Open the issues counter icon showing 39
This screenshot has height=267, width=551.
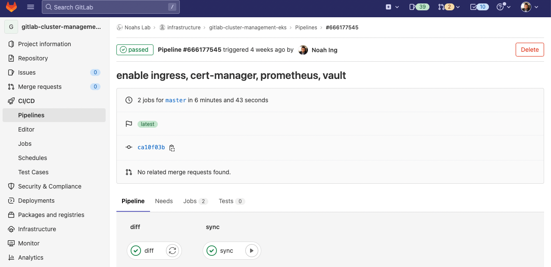(x=419, y=7)
